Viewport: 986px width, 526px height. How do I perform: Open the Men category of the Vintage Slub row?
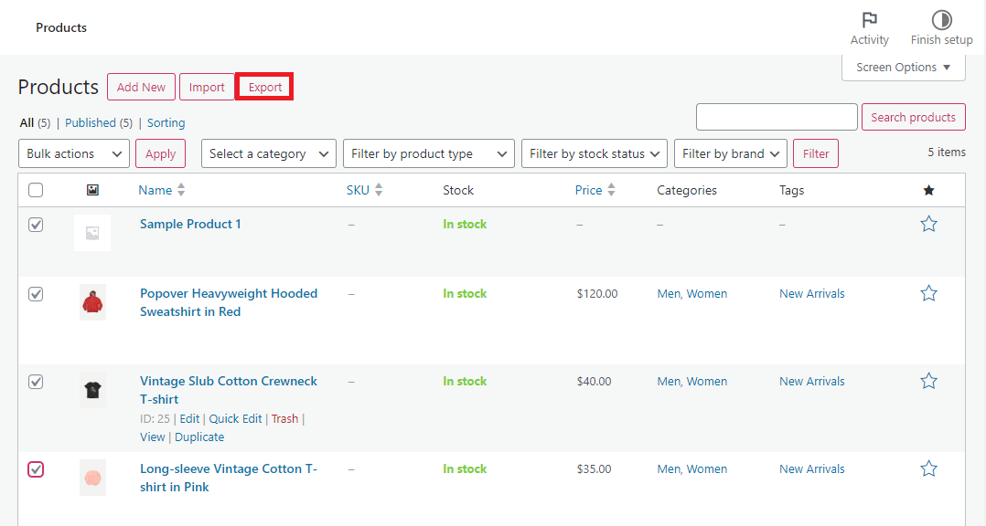(669, 382)
